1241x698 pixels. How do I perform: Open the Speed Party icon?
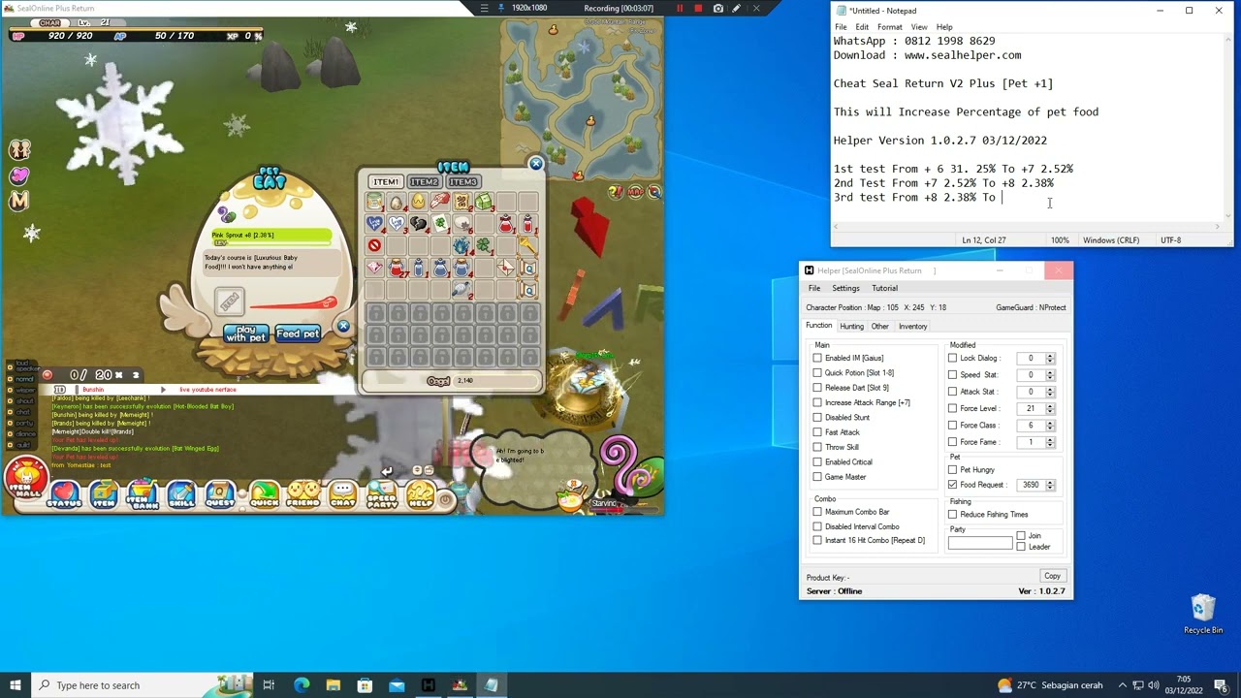pyautogui.click(x=382, y=494)
